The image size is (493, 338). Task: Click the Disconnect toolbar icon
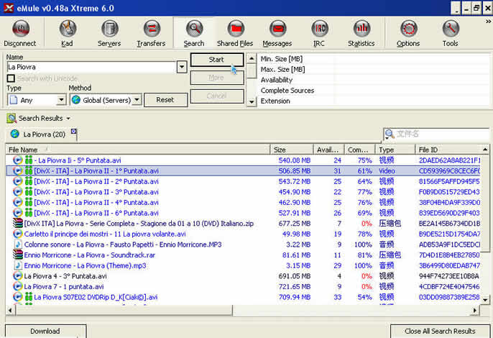(x=21, y=29)
